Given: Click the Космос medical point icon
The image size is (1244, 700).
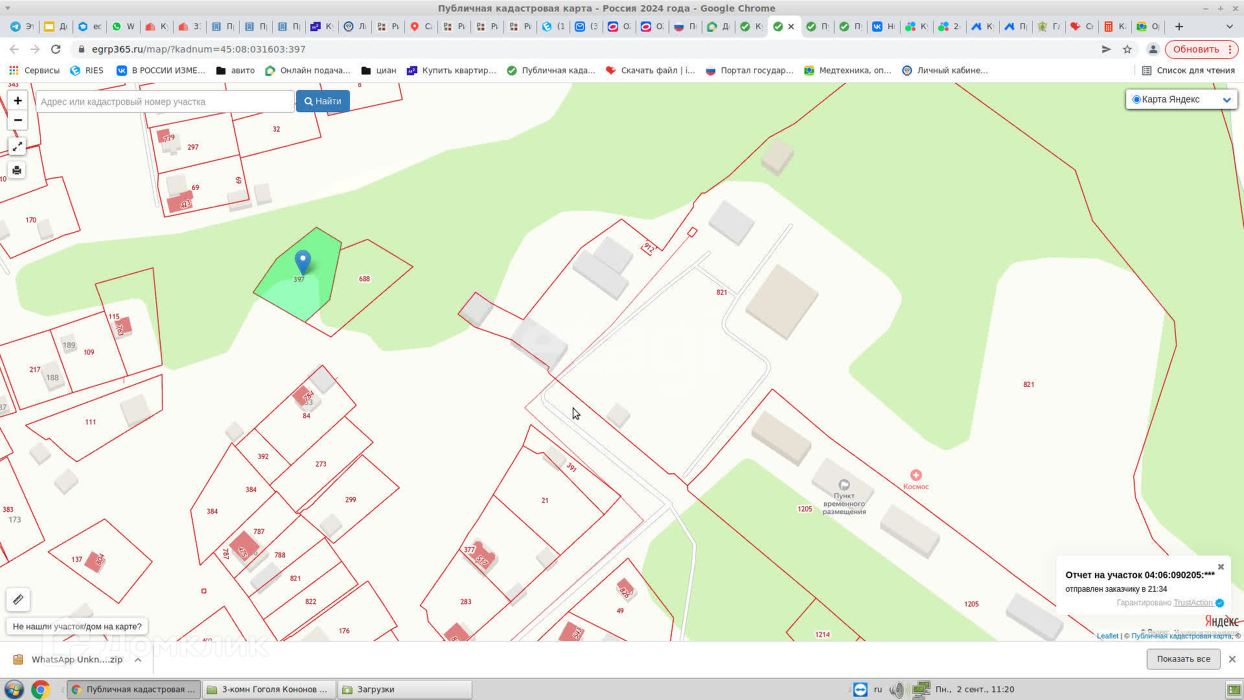Looking at the screenshot, I should (x=916, y=475).
